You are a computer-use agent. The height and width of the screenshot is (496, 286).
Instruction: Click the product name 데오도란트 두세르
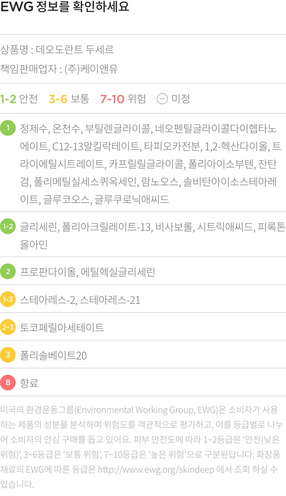tap(75, 50)
